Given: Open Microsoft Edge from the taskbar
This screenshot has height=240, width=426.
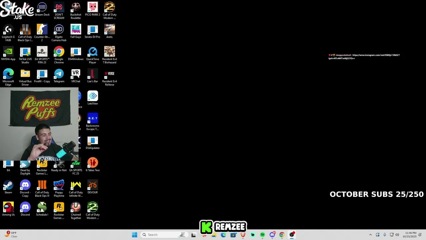Looking at the screenshot, I should coord(223,235).
